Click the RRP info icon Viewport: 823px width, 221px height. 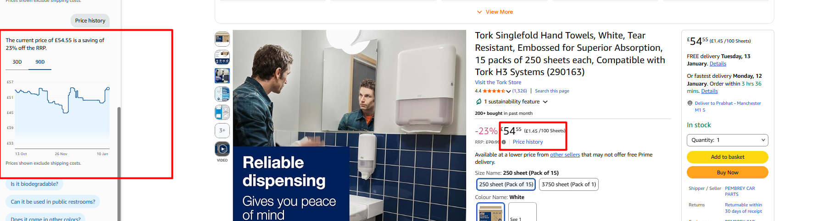click(504, 142)
